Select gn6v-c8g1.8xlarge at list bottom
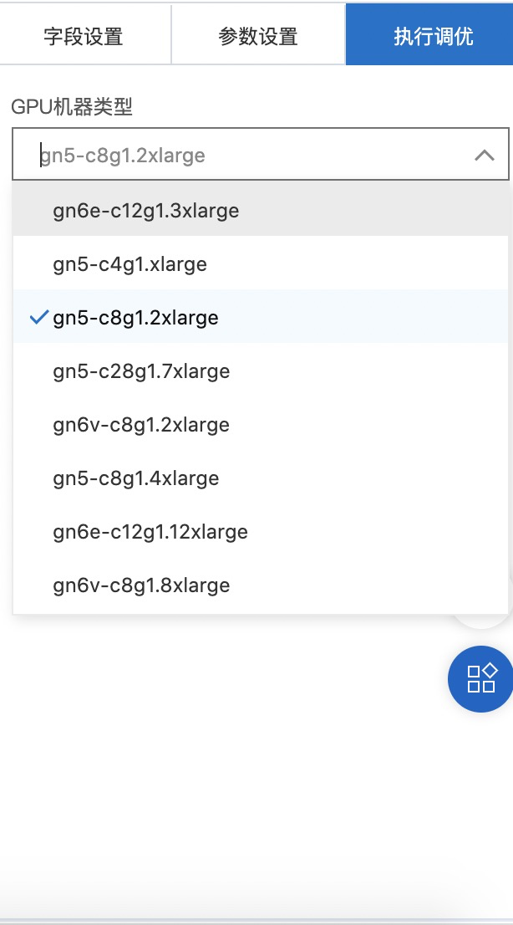The width and height of the screenshot is (513, 925). click(x=260, y=585)
